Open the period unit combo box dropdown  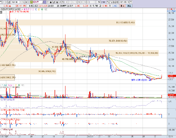pos(95,2)
